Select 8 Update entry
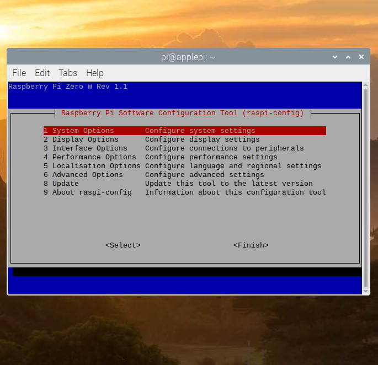 tap(185, 184)
